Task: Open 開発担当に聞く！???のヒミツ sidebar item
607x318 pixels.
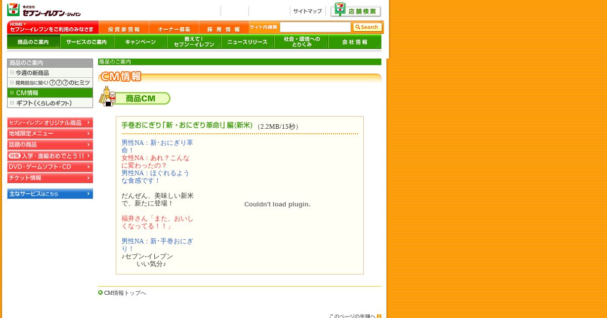Action: coord(50,83)
